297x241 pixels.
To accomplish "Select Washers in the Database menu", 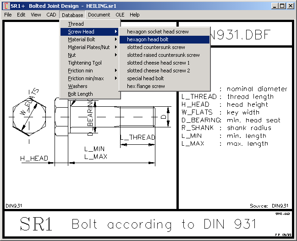I will [77, 86].
